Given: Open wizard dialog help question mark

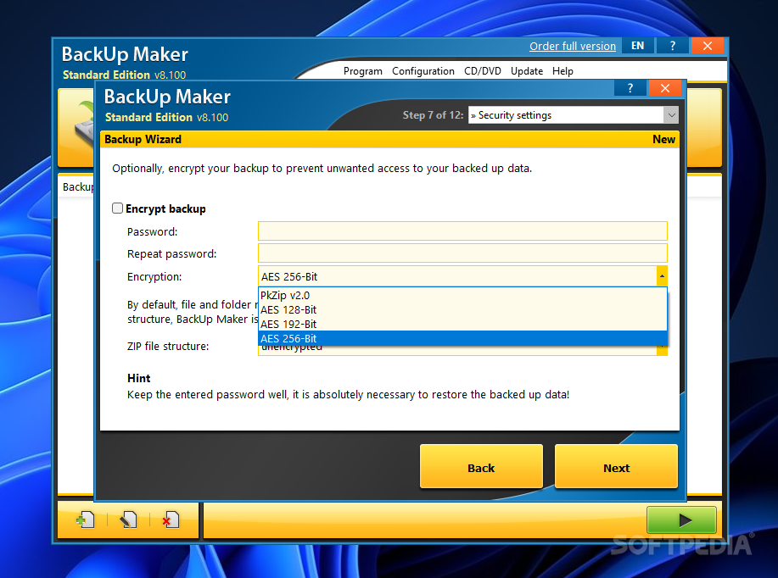Looking at the screenshot, I should [x=630, y=88].
